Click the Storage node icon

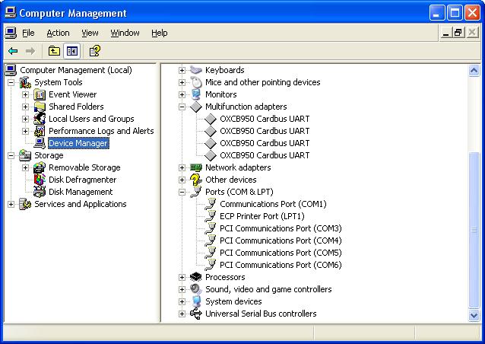point(25,155)
